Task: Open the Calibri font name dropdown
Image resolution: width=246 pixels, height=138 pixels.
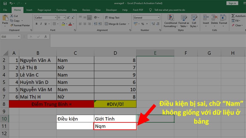Action: (x=55, y=18)
